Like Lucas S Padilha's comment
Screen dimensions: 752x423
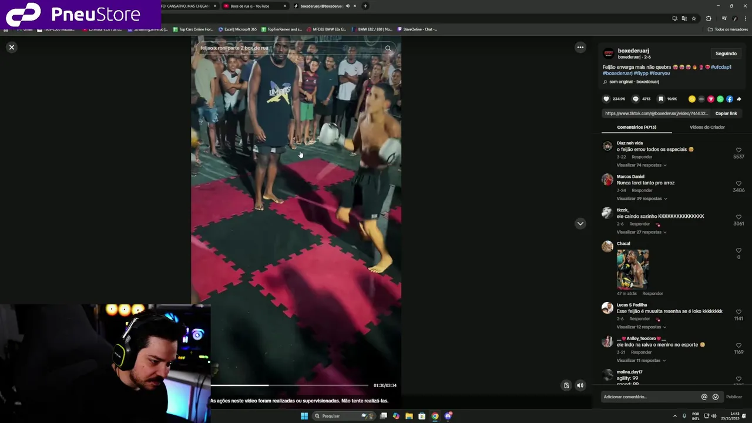738,312
